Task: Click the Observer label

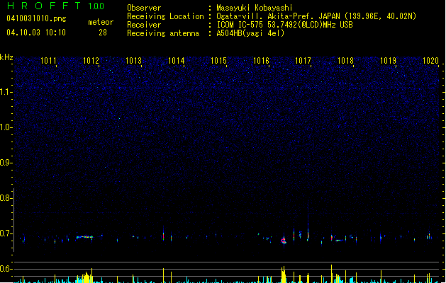Action: click(144, 8)
